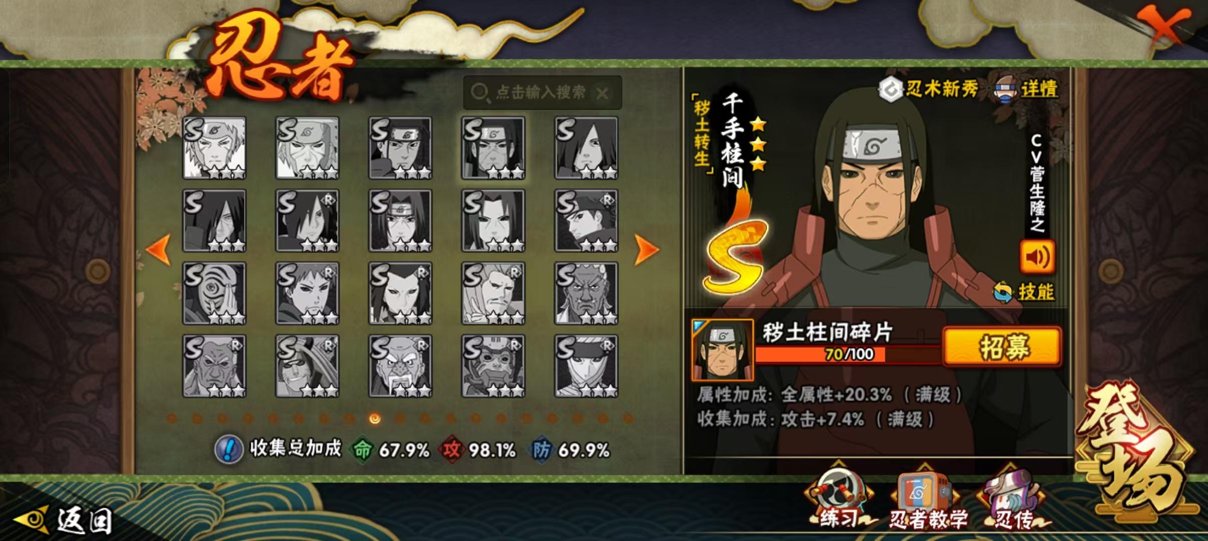Image resolution: width=1208 pixels, height=541 pixels.
Task: Open the 忍传 scroll icon
Action: [x=1012, y=498]
